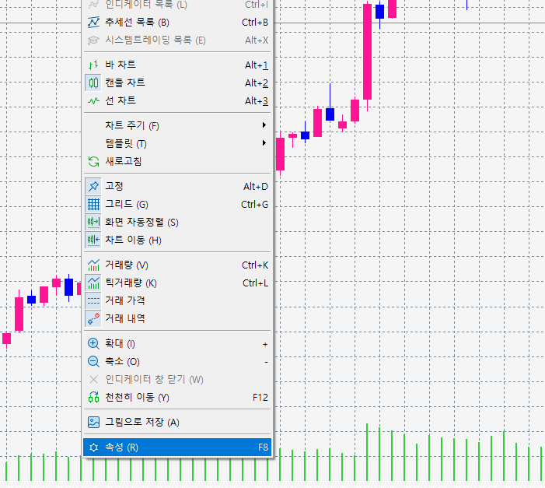Disable the pinned (고정) chart option
The height and width of the screenshot is (488, 545).
(114, 186)
